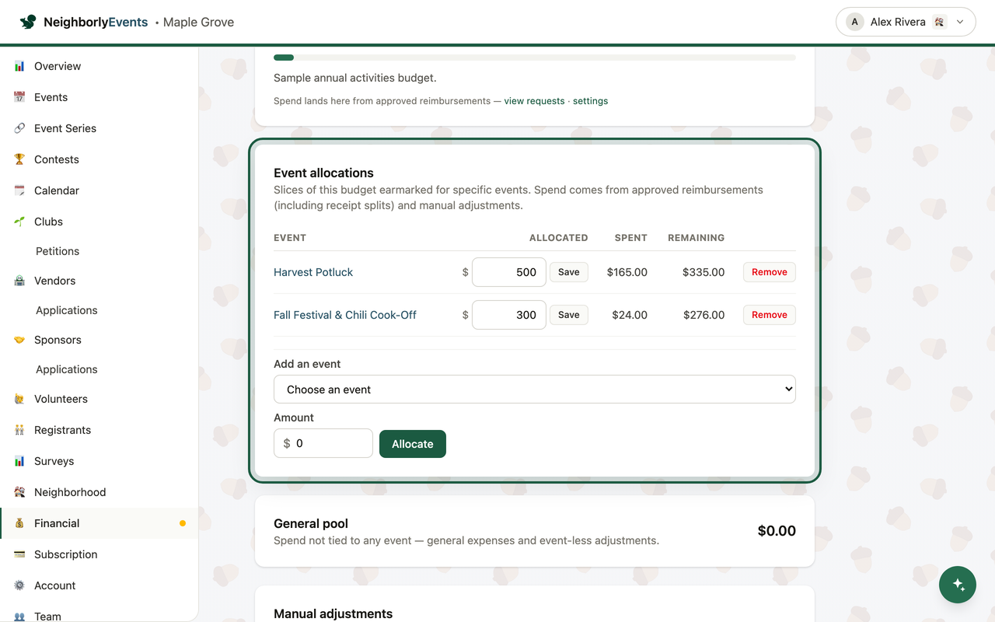The image size is (995, 622).
Task: Save the Harvest Potluck allocation
Action: click(x=569, y=272)
